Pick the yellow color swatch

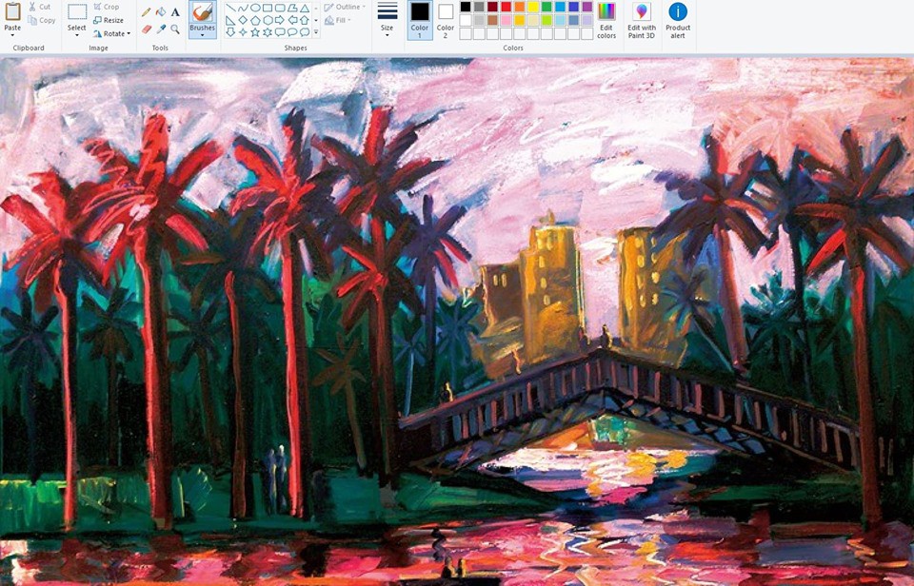(531, 9)
